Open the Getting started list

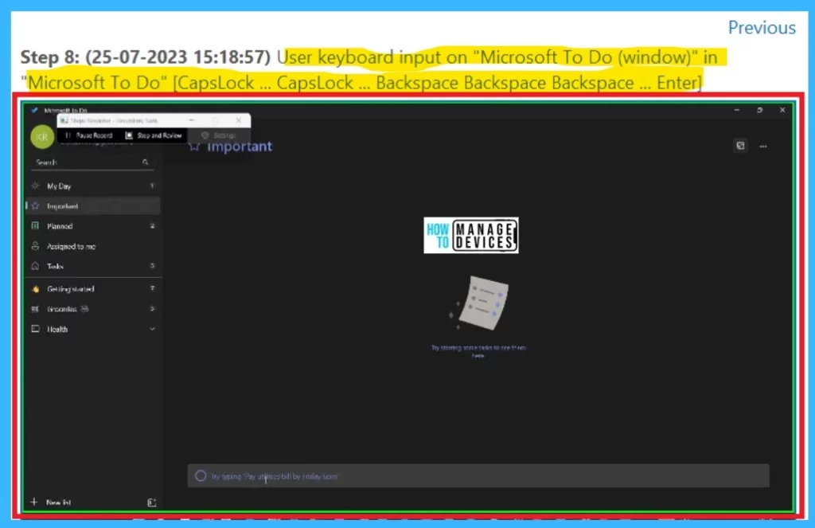(93, 289)
